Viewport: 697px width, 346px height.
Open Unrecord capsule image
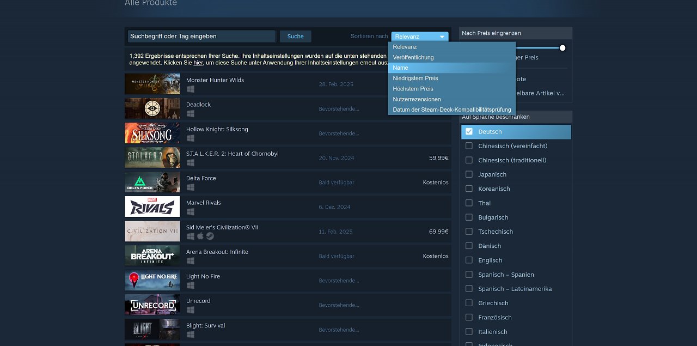tap(152, 305)
